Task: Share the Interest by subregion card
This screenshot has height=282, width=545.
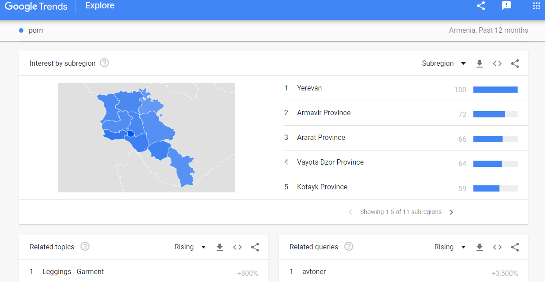Action: click(515, 64)
